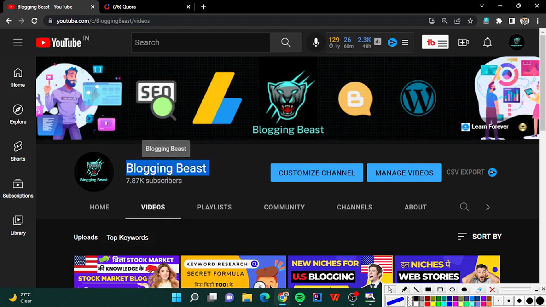The image size is (546, 307).
Task: Click the Customize Channel button
Action: (x=317, y=173)
